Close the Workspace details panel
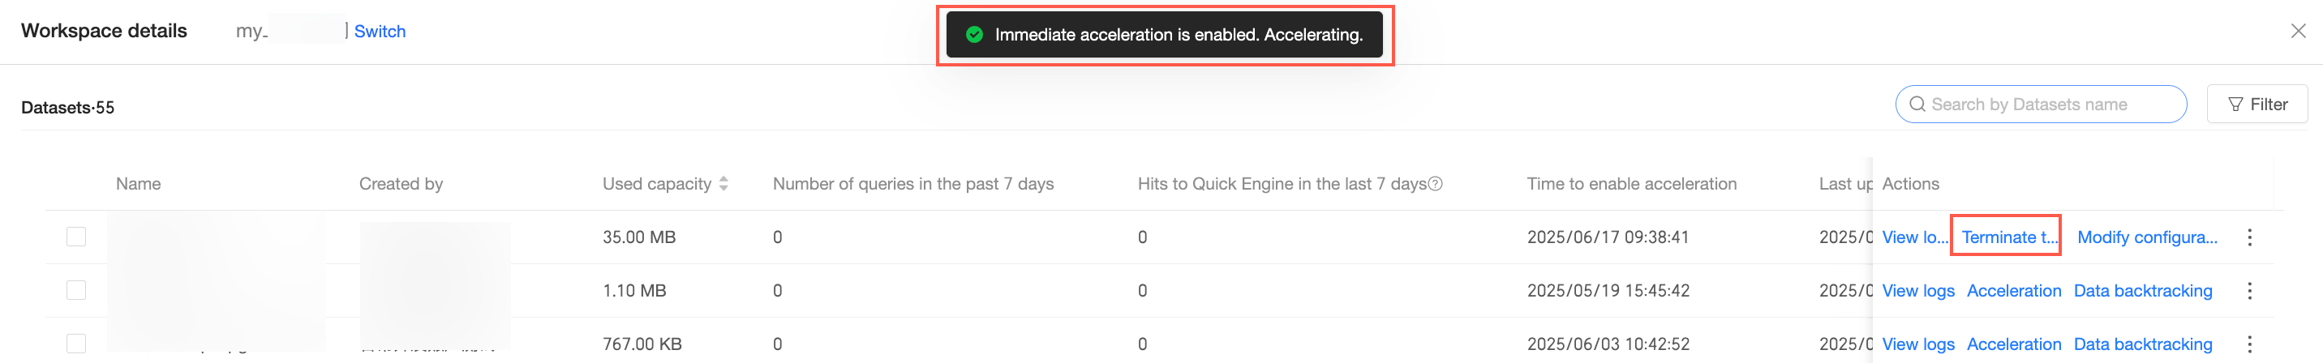Viewport: 2323px width, 363px height. [2298, 31]
